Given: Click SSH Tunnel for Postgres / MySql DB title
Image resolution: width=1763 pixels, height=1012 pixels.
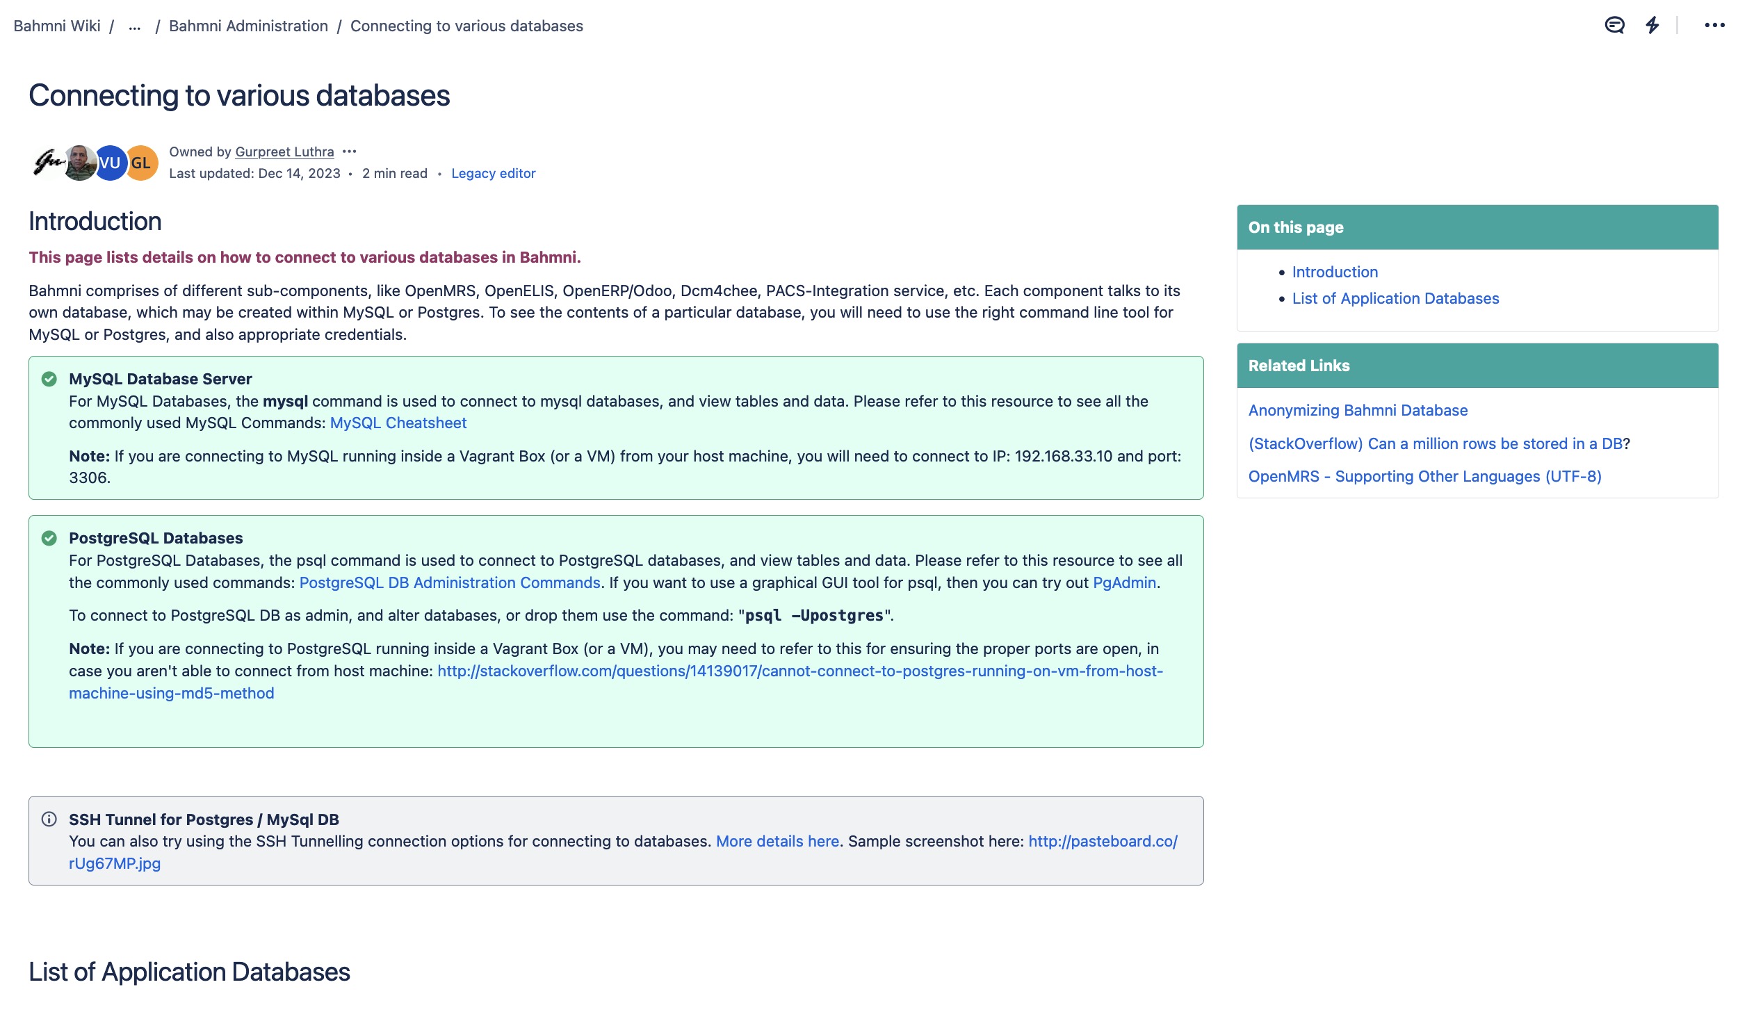Looking at the screenshot, I should [x=204, y=819].
